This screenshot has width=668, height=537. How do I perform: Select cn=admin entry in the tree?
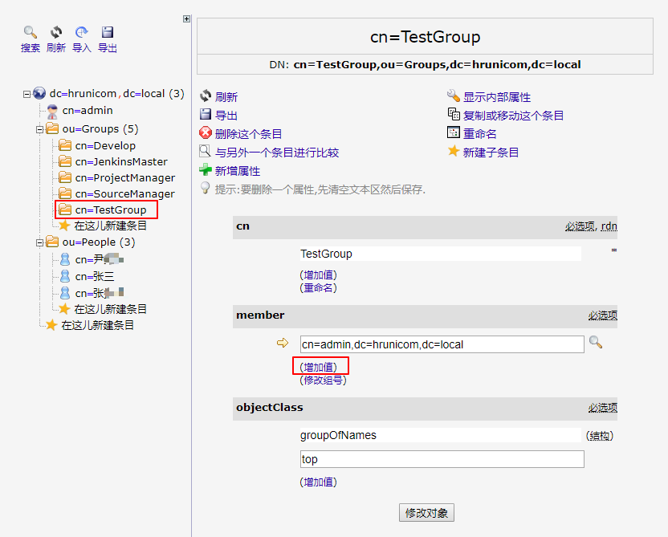tap(87, 111)
